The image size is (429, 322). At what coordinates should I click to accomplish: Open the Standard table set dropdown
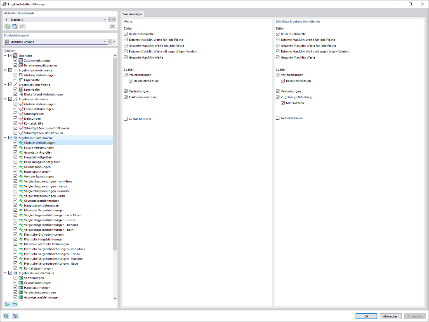tap(105, 19)
